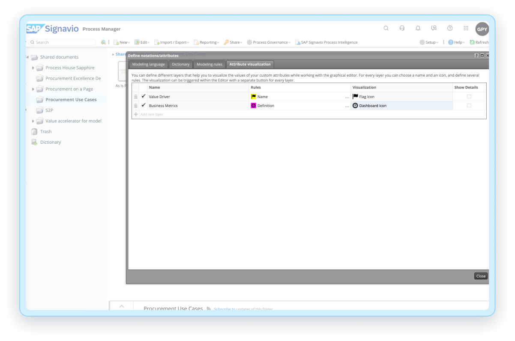Open the apps grid launcher
Viewport: 515px width, 341px height.
tap(466, 28)
